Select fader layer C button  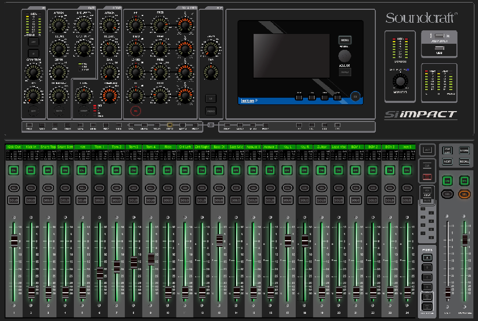[427, 277]
